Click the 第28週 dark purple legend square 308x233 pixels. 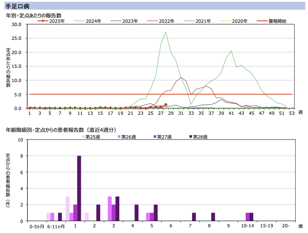point(191,137)
